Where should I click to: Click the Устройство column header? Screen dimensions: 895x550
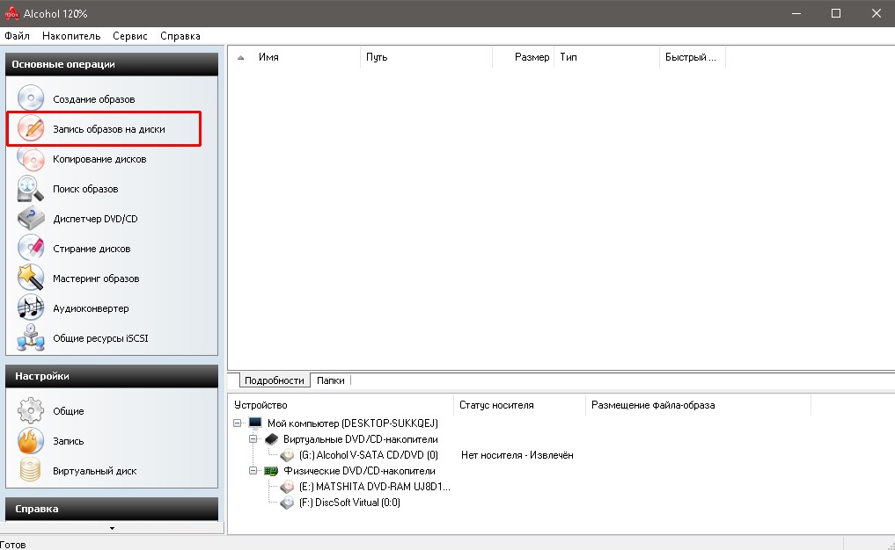341,405
